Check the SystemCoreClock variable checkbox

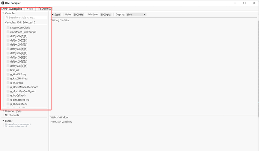8,27
